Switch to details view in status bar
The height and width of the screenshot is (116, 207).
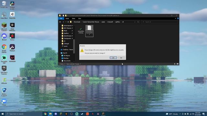tap(175, 64)
